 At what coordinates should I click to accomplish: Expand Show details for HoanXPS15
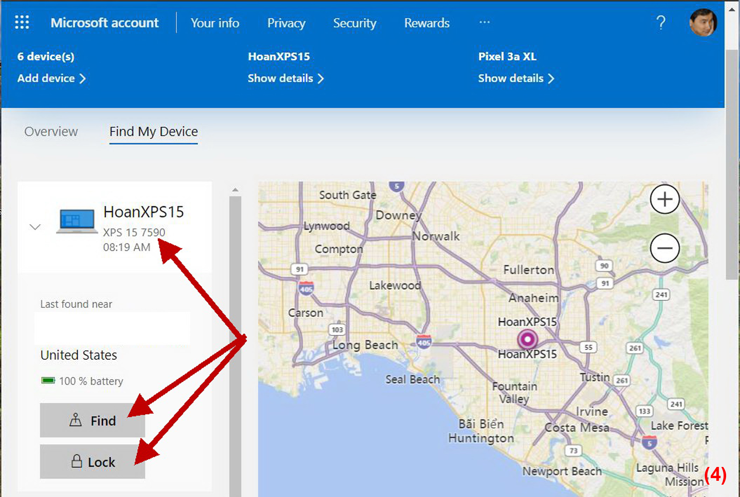tap(286, 78)
